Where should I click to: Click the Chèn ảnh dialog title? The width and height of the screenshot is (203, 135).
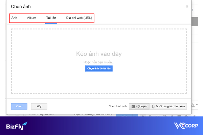pos(21,7)
